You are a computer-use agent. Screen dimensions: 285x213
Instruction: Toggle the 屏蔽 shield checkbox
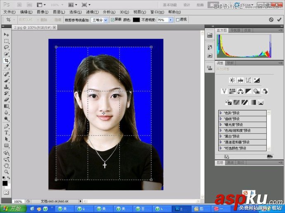pyautogui.click(x=113, y=20)
